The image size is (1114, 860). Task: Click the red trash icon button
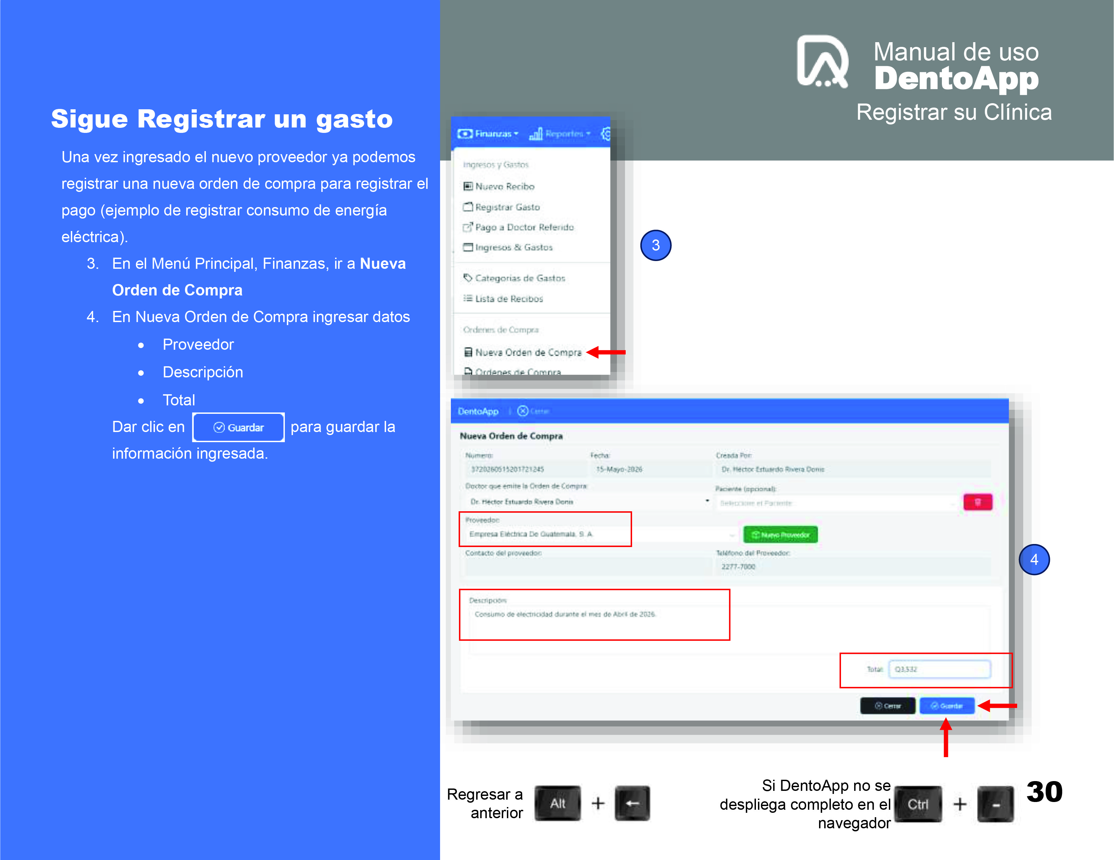[978, 503]
